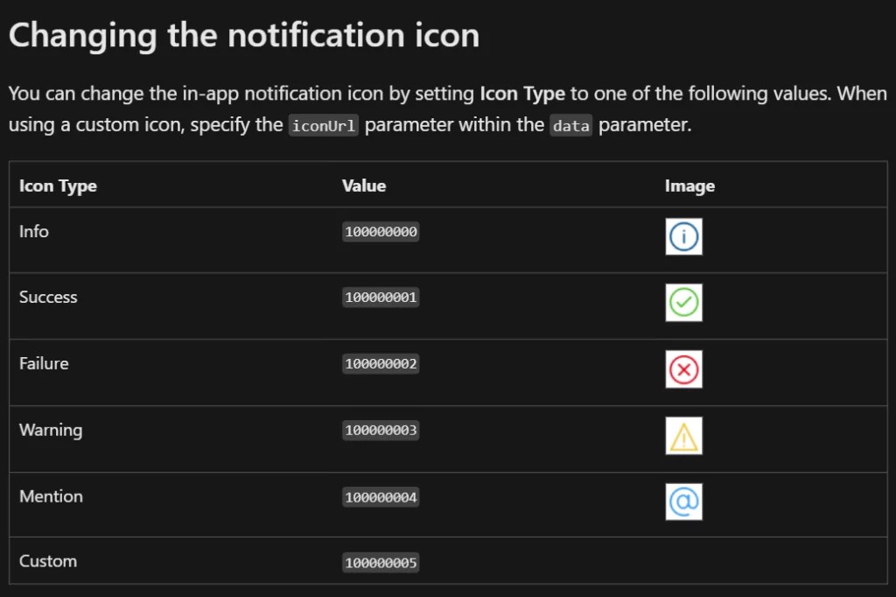896x597 pixels.
Task: Click the value 100000004 code
Action: pos(381,497)
